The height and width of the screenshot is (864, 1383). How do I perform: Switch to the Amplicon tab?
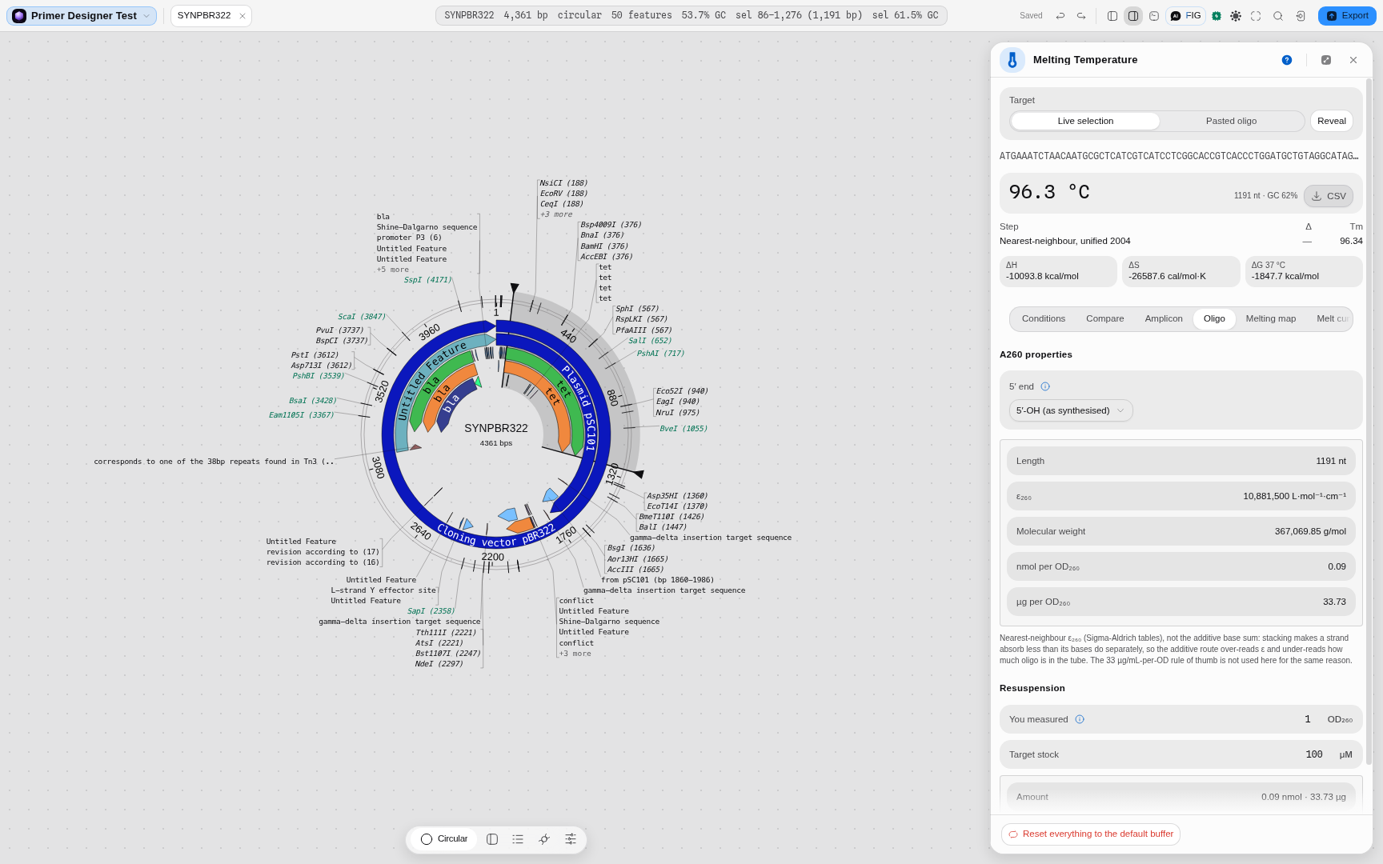[x=1164, y=318]
